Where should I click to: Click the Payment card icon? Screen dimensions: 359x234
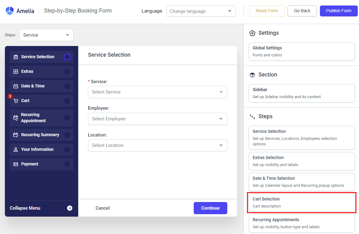pyautogui.click(x=16, y=164)
